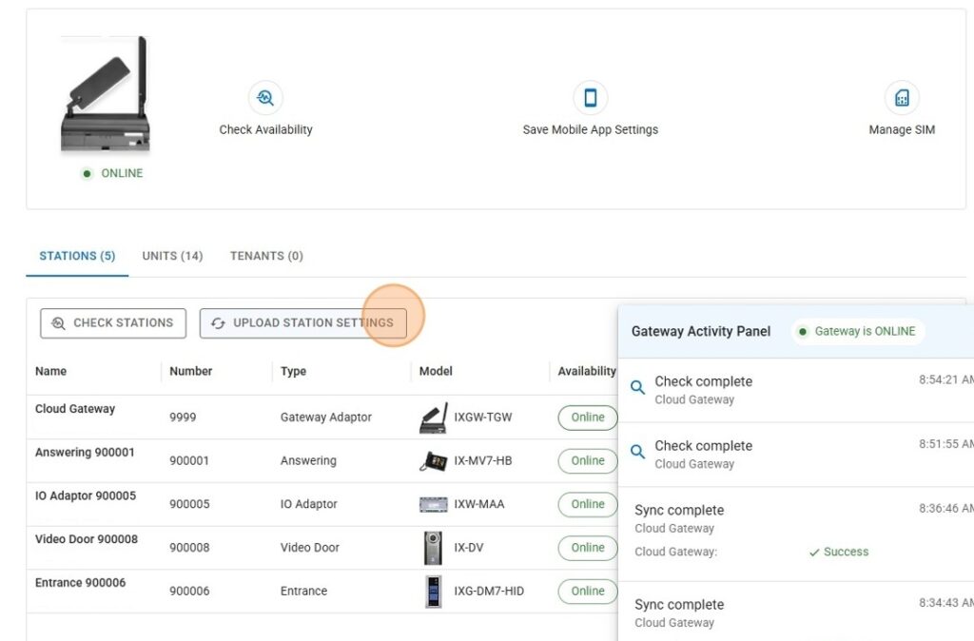Click magnifier icon of 8:51:55 Check complete
The width and height of the screenshot is (974, 641).
637,452
